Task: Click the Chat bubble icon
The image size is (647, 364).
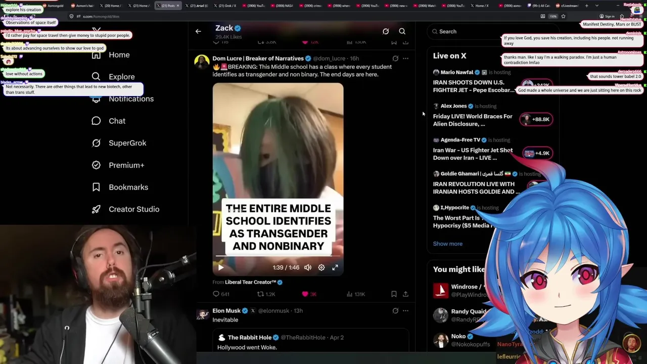Action: click(x=96, y=121)
